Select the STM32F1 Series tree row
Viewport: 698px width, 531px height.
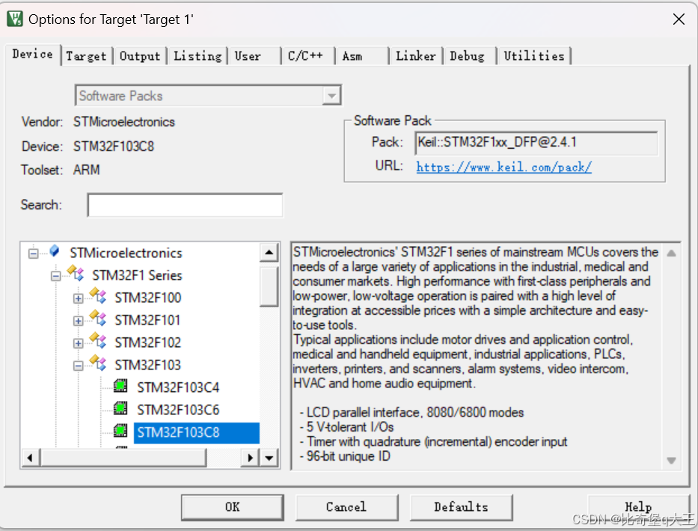137,275
